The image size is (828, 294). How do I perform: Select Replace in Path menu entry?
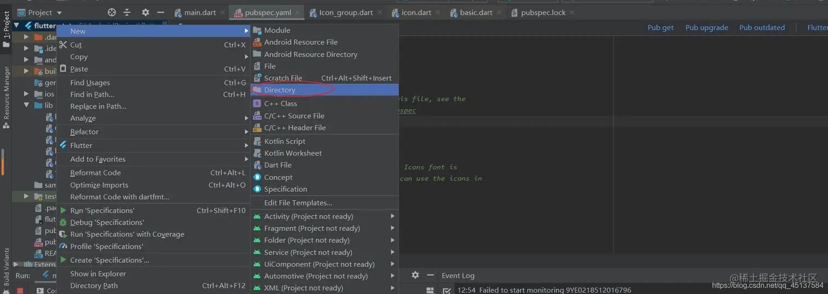coord(153,107)
